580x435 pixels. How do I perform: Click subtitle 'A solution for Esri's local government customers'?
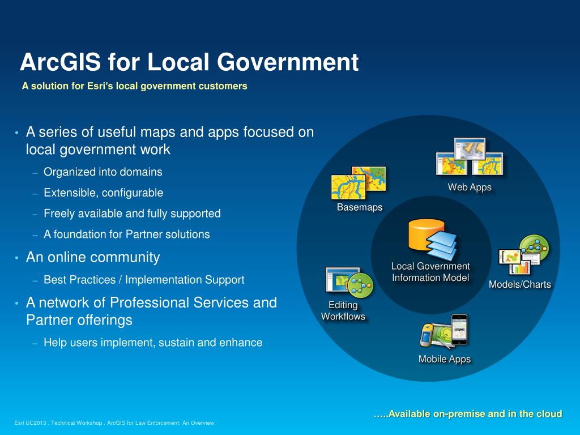tap(134, 86)
